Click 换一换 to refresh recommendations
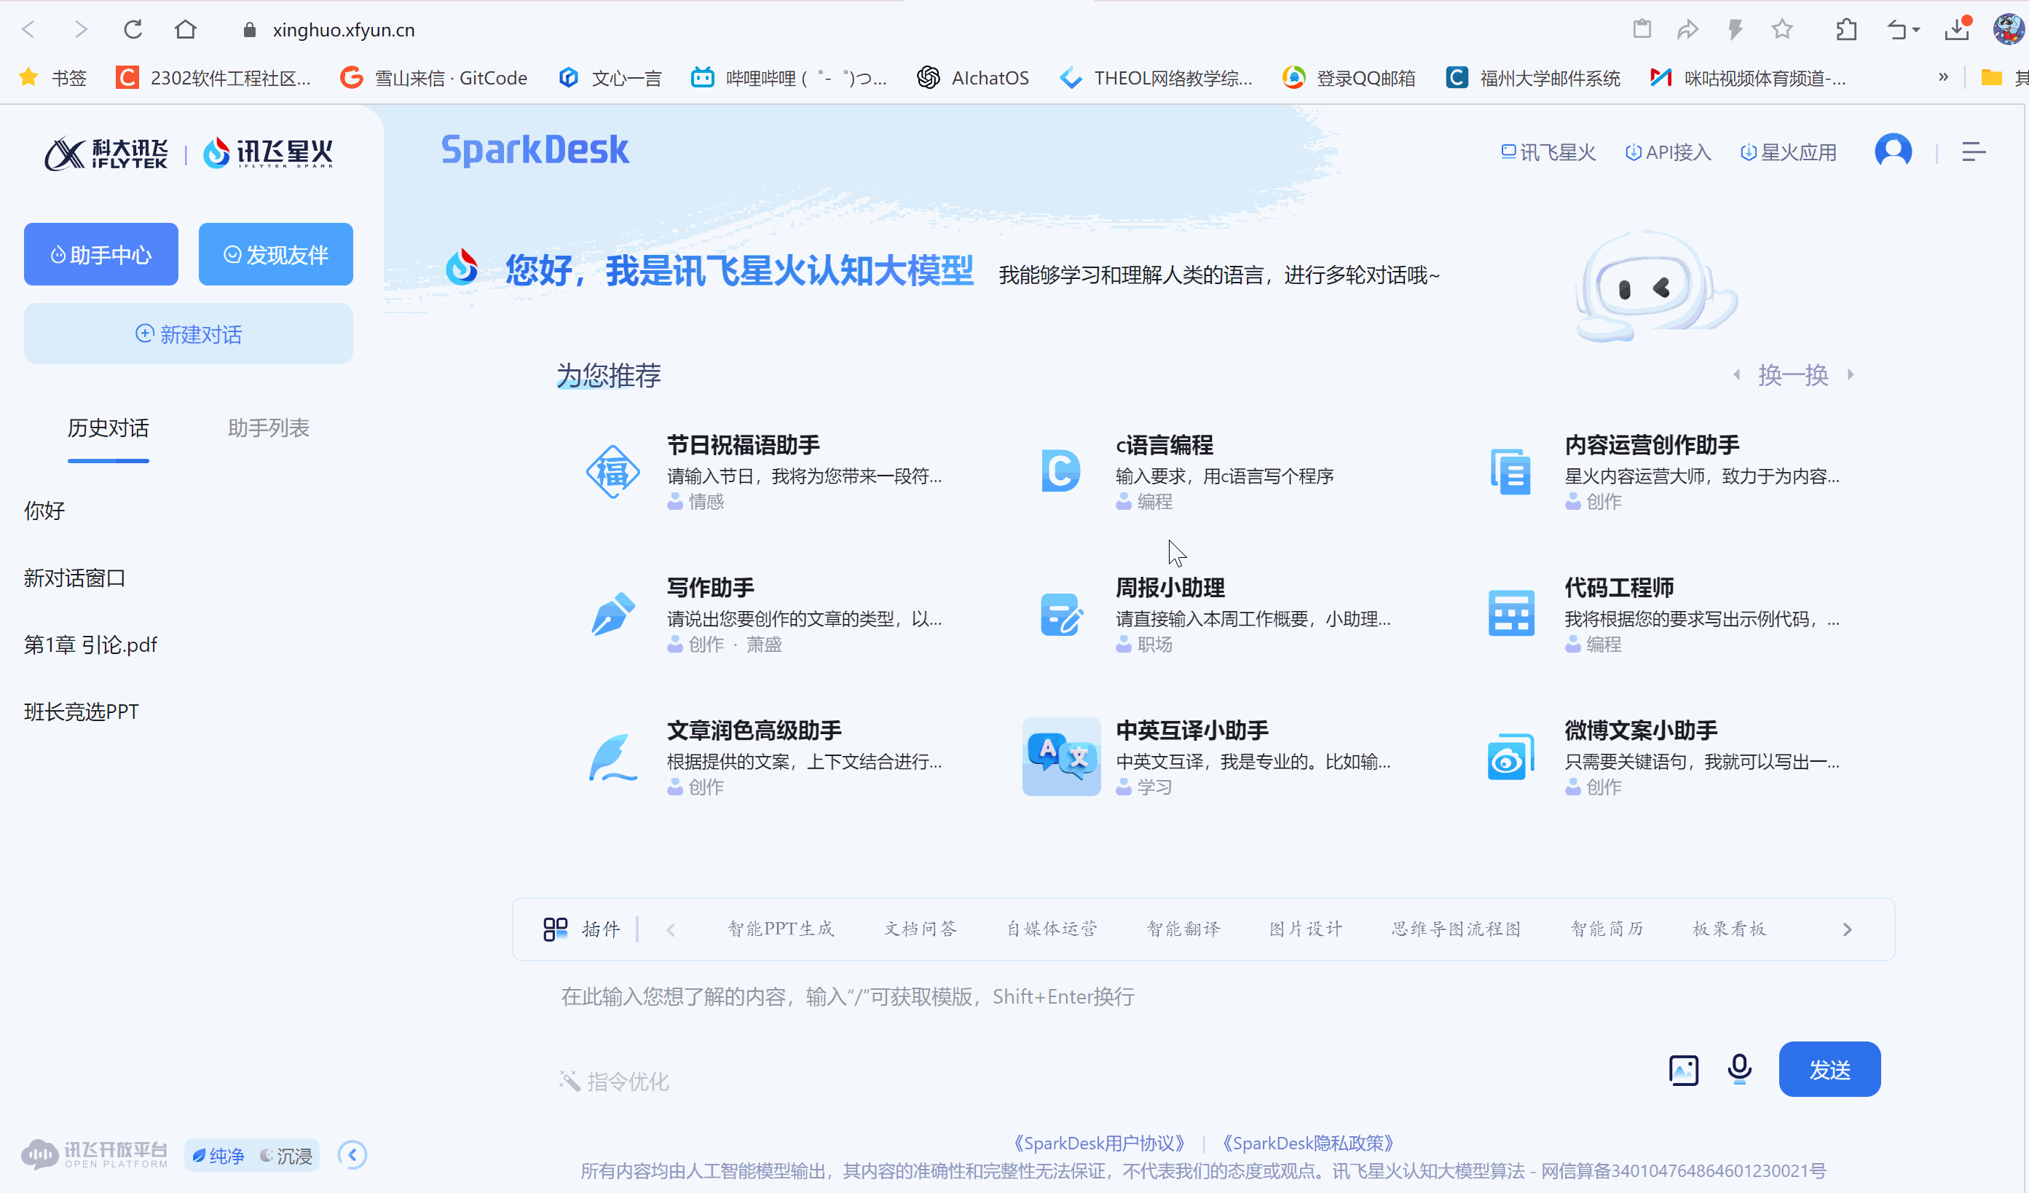2029x1193 pixels. [x=1793, y=375]
